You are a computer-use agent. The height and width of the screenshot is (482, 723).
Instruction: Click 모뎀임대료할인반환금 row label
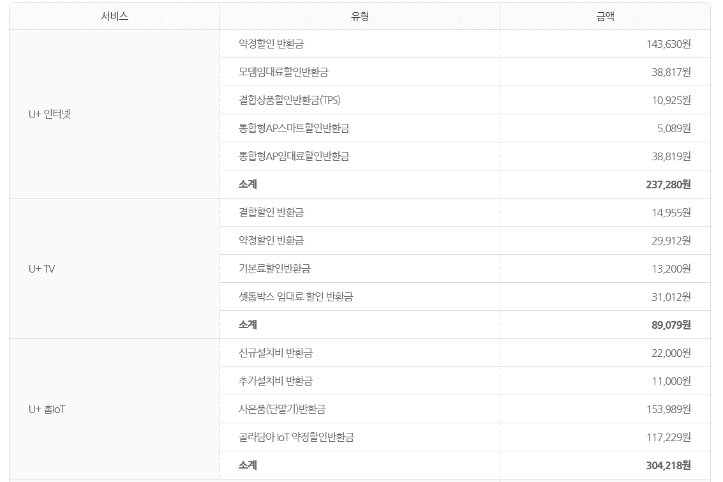tap(283, 72)
